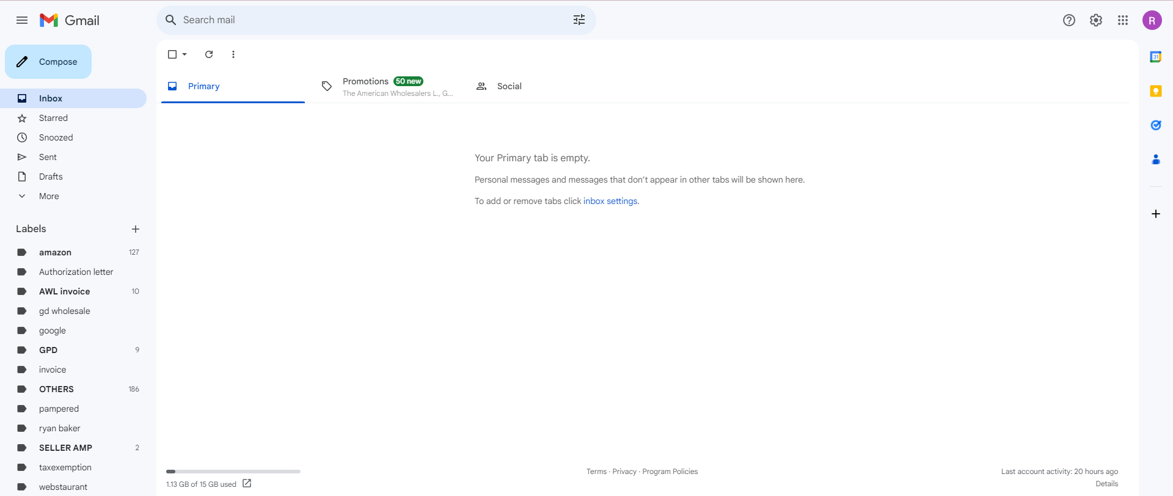This screenshot has width=1173, height=496.
Task: Get add-ons plus icon
Action: [1156, 214]
